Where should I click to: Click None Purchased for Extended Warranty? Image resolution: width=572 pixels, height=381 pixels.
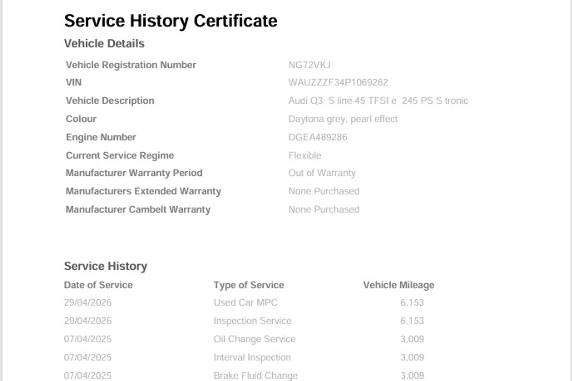coord(324,191)
